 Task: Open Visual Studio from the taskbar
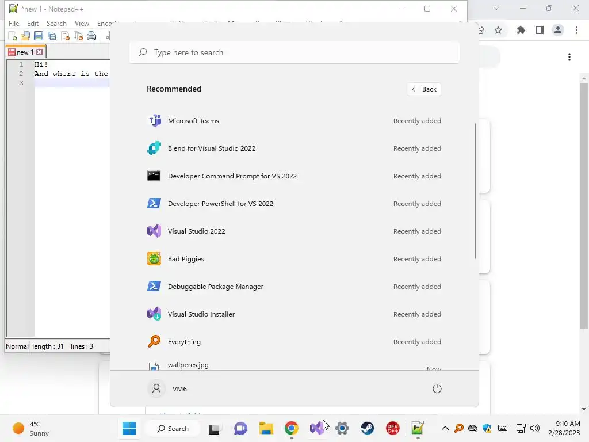point(317,428)
